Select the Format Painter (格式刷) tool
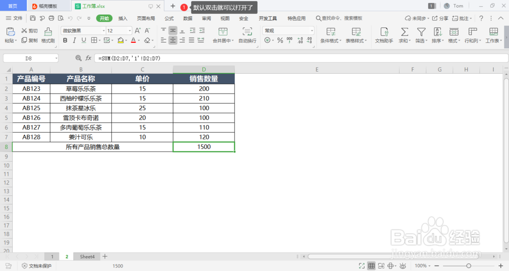Screen dimensions: 509x271 (x=48, y=35)
